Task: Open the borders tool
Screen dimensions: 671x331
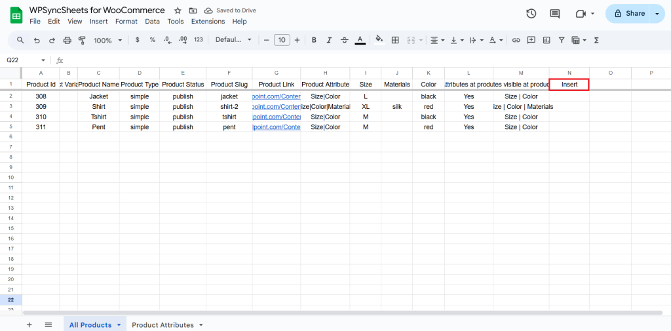Action: (x=395, y=40)
